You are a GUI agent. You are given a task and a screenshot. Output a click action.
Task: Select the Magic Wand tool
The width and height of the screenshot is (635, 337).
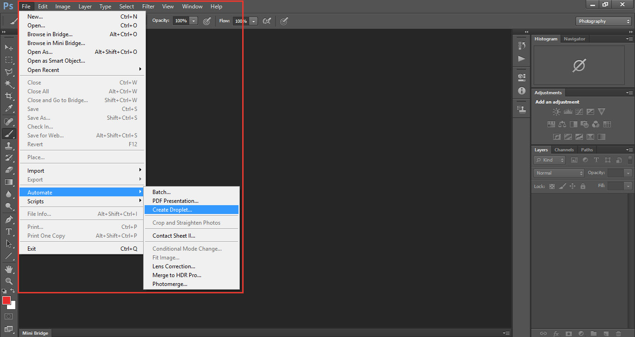[9, 84]
